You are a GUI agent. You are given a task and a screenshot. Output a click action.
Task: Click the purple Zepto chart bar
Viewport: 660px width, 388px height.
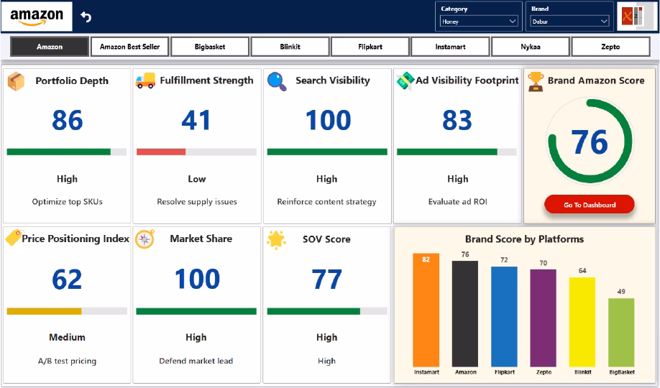(x=543, y=318)
